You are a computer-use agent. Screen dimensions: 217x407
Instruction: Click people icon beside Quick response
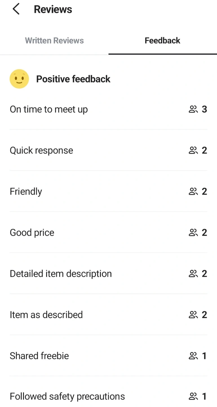[193, 150]
